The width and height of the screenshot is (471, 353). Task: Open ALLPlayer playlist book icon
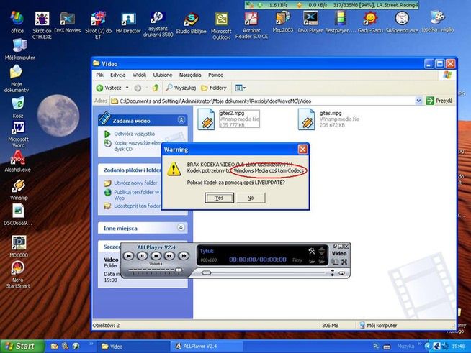click(335, 262)
